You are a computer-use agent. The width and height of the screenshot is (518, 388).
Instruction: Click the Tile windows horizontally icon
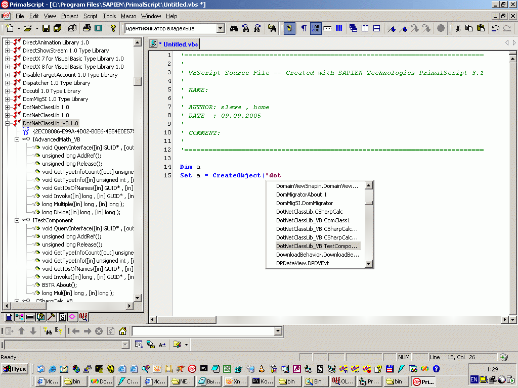point(376,28)
